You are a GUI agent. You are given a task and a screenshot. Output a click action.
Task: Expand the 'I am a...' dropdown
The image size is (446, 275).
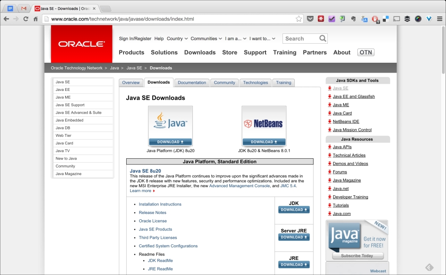click(x=235, y=38)
